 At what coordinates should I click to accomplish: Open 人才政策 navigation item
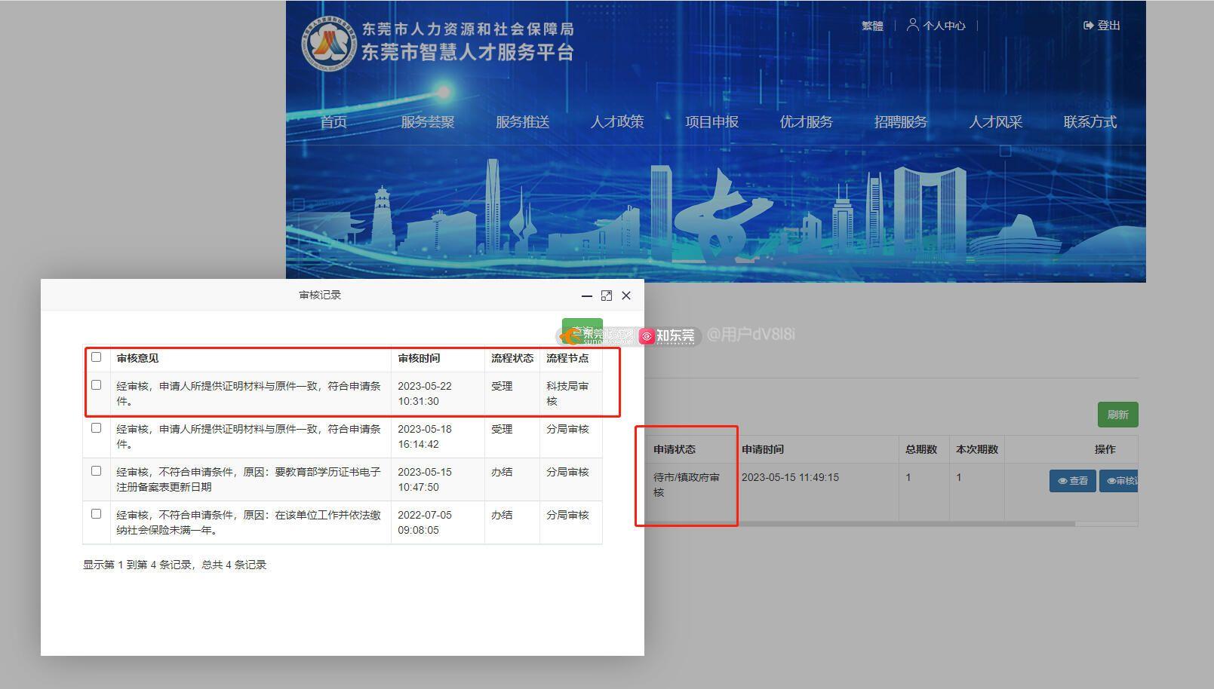click(x=617, y=122)
